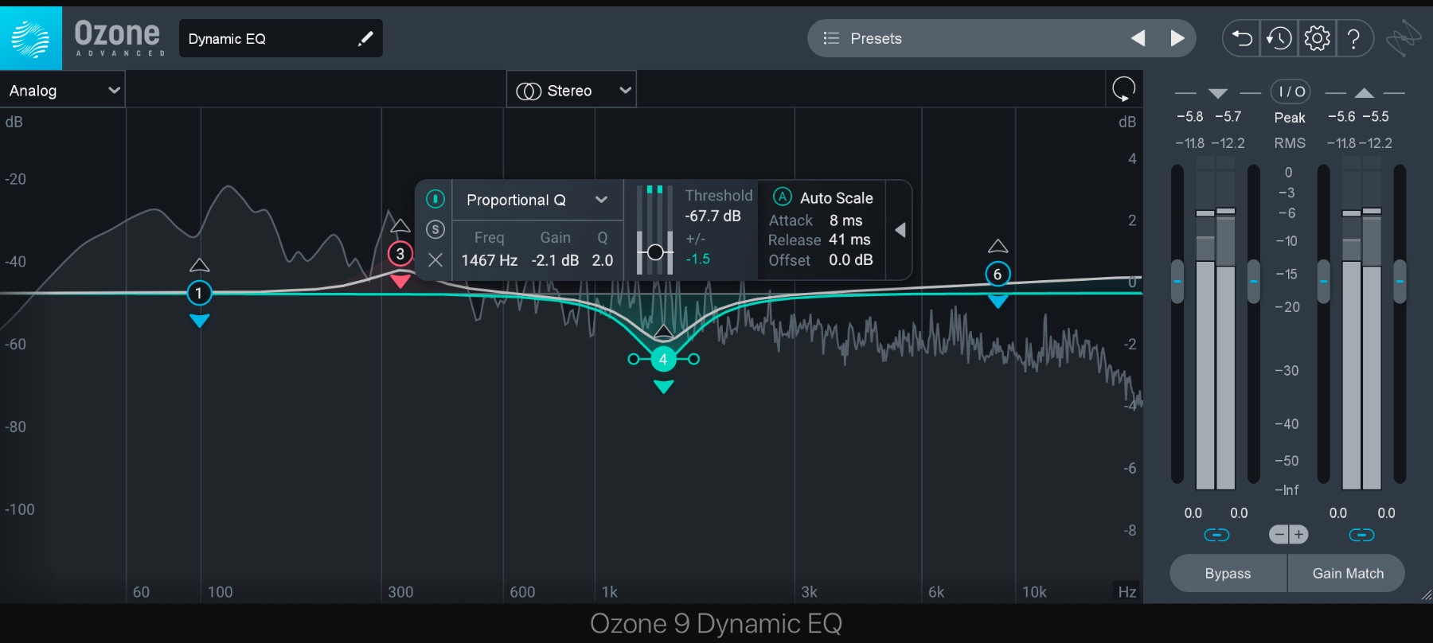Click the reset loop icon above graph
The width and height of the screenshot is (1433, 643).
pos(1123,89)
